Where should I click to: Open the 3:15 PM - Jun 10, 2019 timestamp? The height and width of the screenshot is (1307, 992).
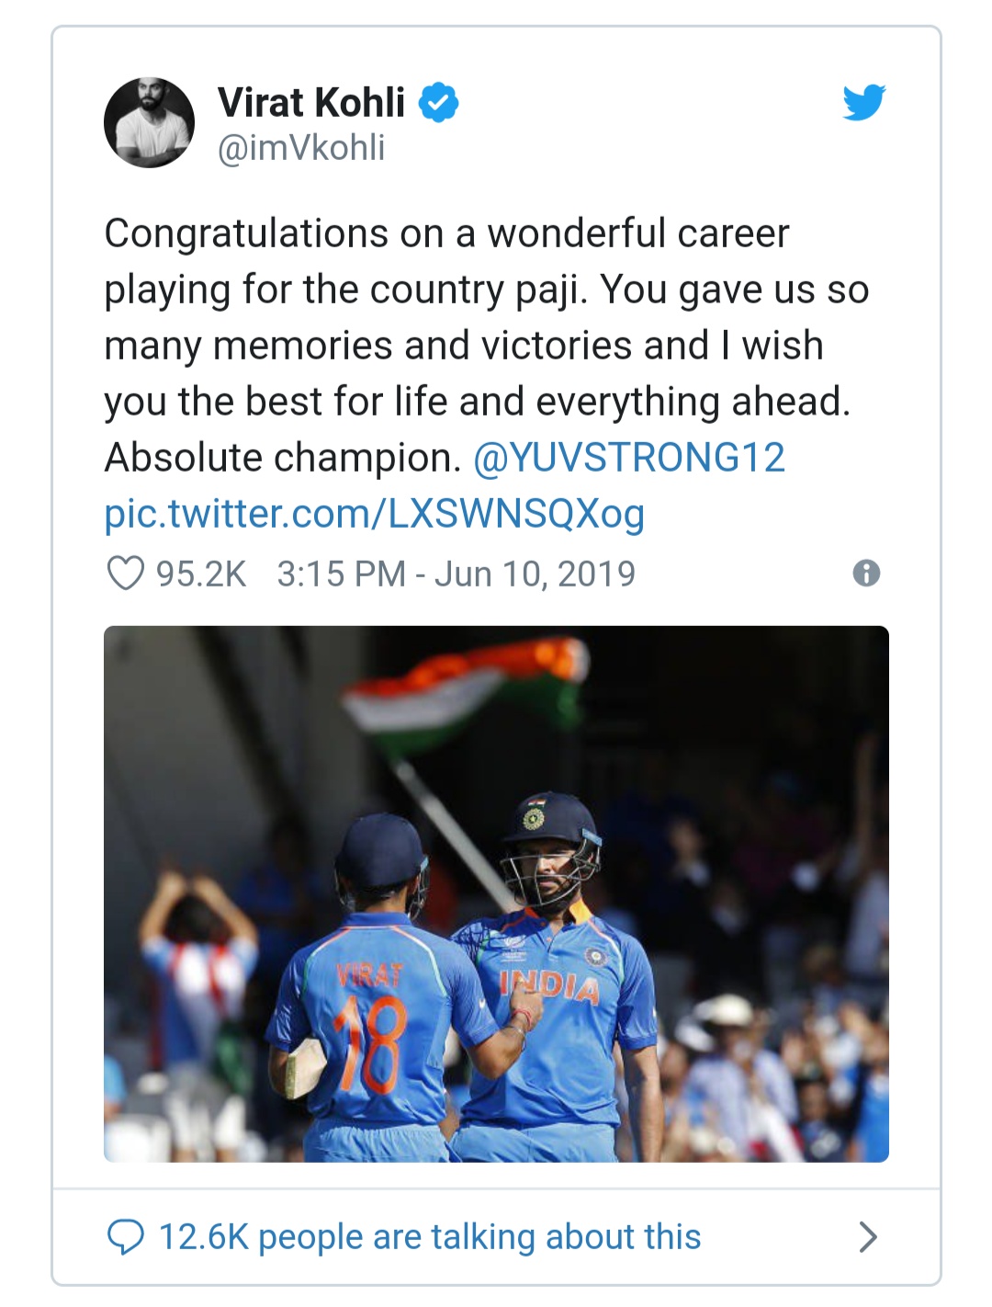coord(456,574)
